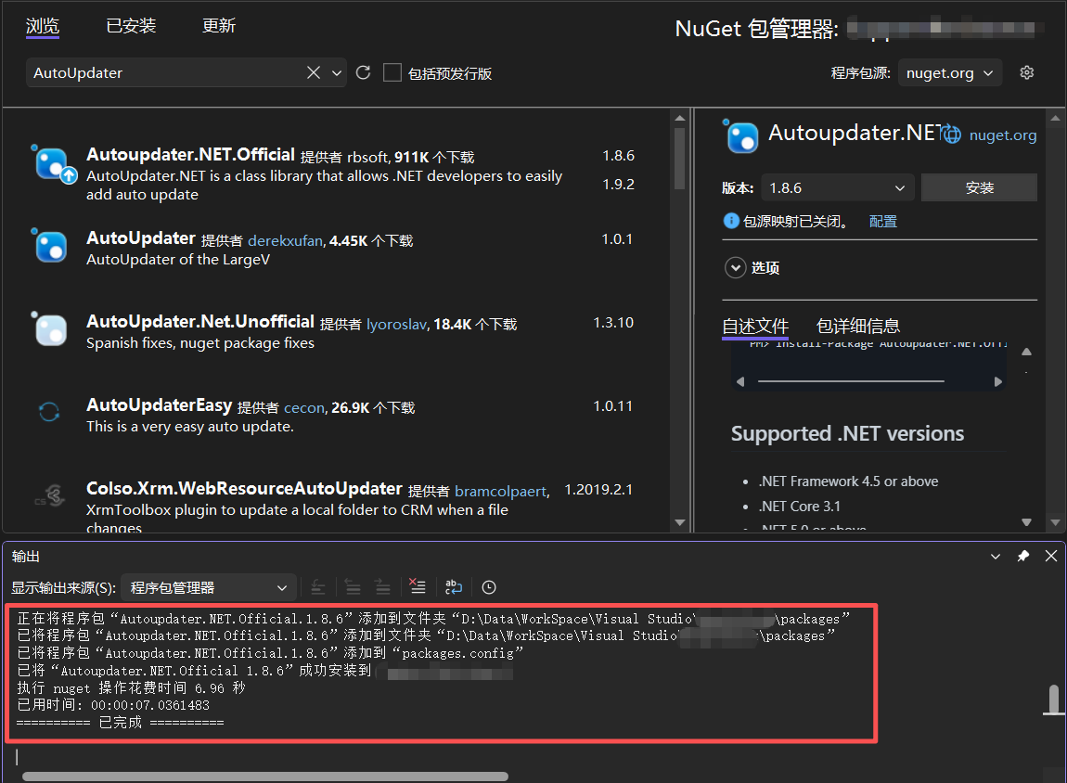Select Autoupdater.NET.Official package row

[336, 174]
